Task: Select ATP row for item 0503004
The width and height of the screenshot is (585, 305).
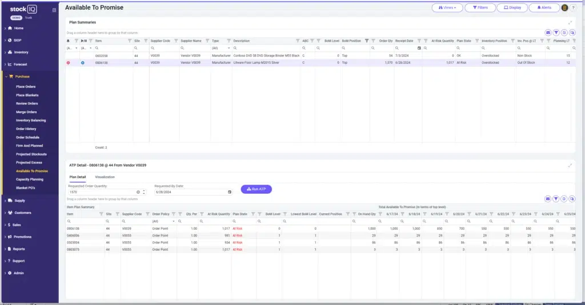Action: point(320,242)
